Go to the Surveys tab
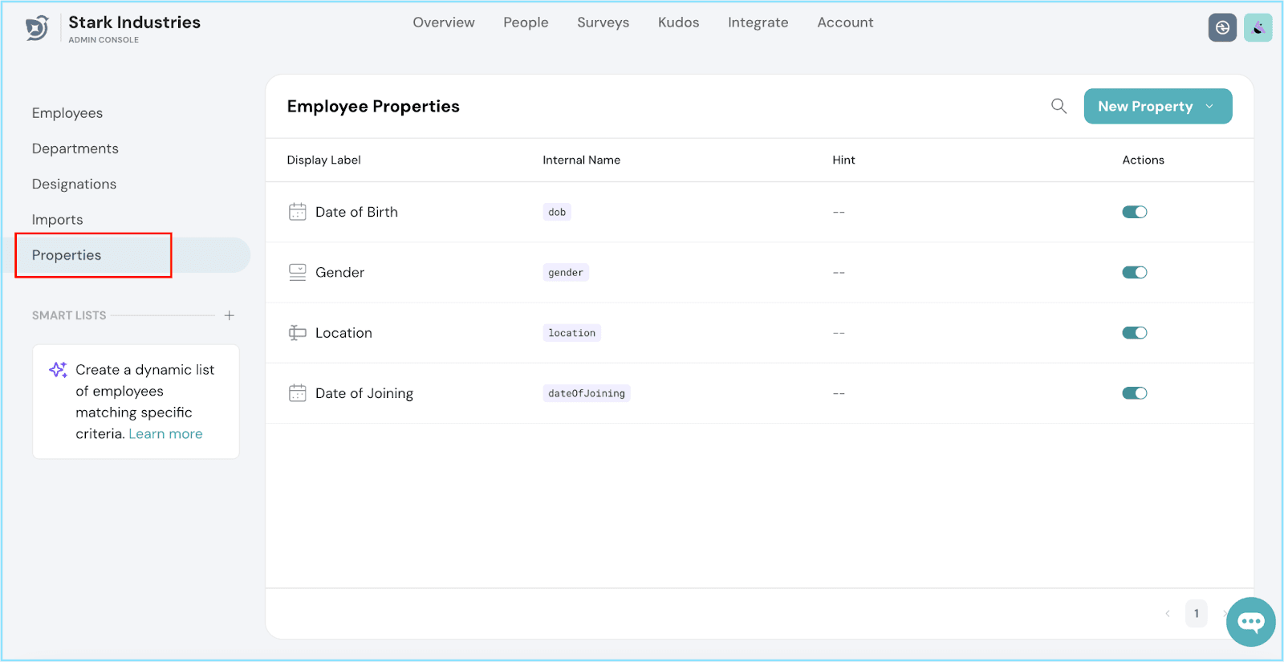Image resolution: width=1284 pixels, height=662 pixels. [603, 22]
